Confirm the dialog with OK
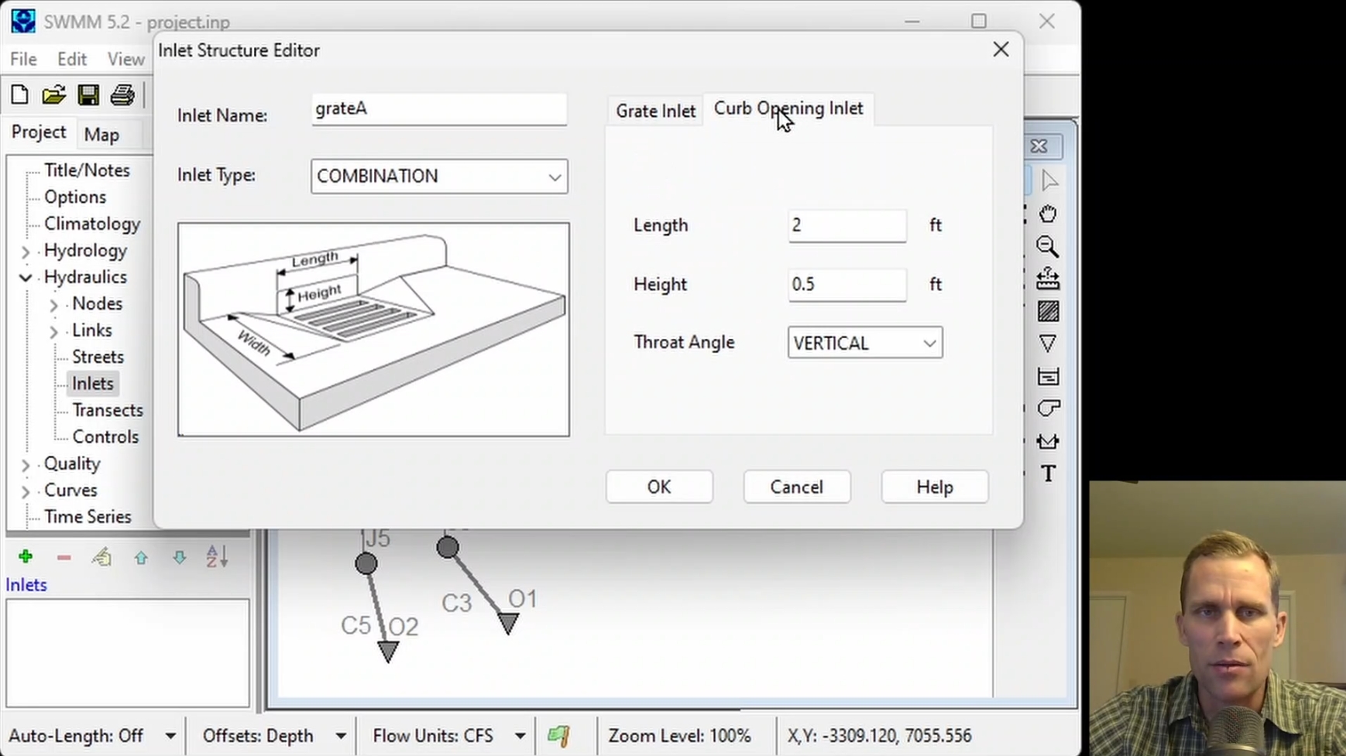 tap(659, 487)
